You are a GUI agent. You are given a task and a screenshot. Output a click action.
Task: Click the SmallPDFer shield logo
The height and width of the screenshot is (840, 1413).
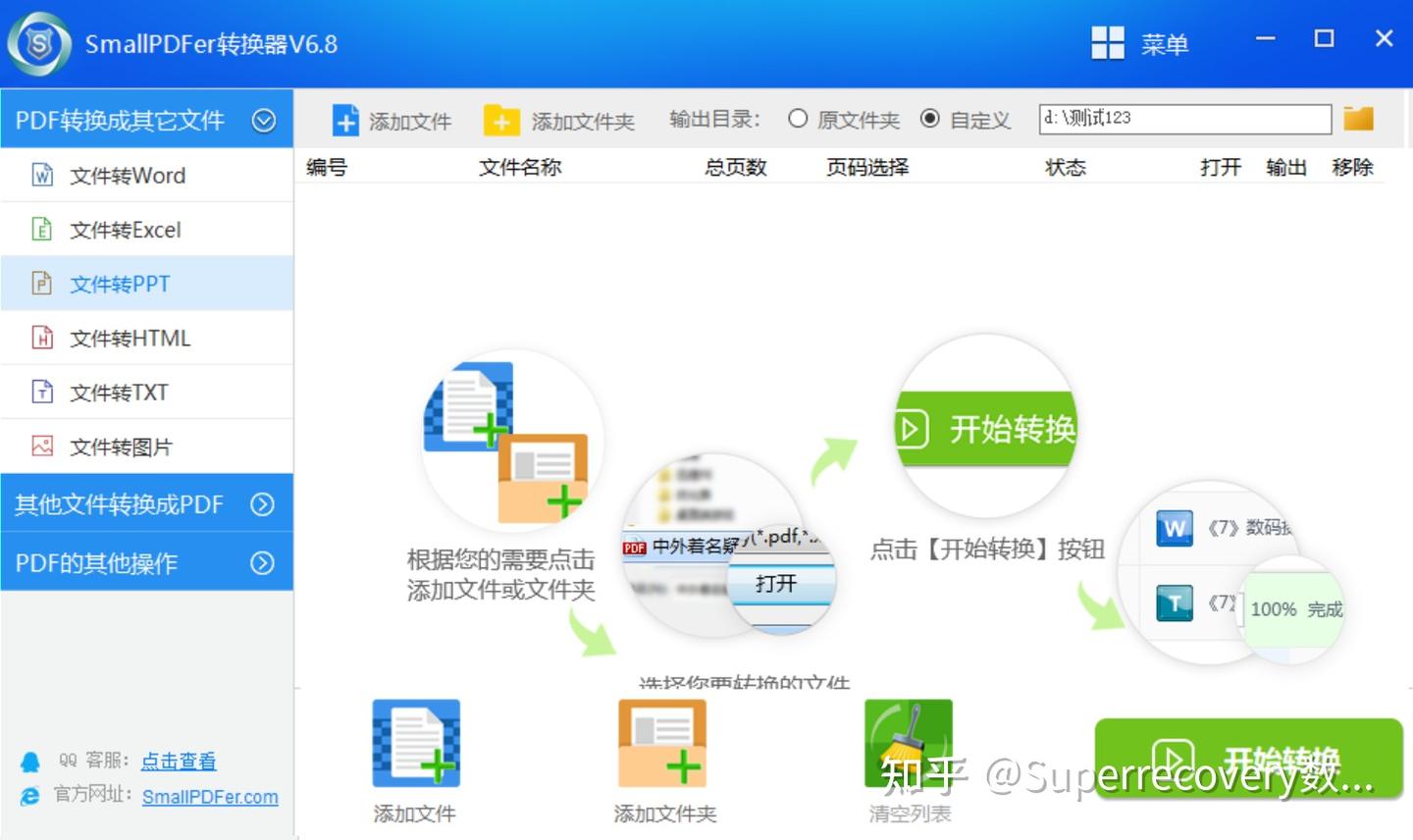point(39,44)
